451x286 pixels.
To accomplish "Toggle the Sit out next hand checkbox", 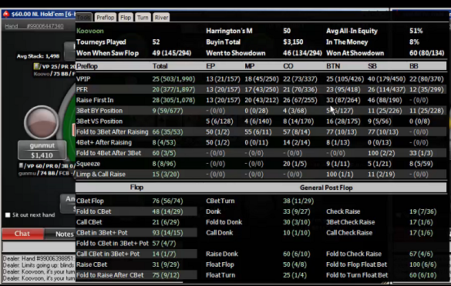I will pyautogui.click(x=8, y=214).
